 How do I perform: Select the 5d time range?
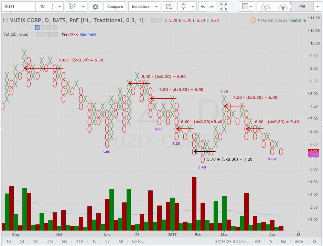click(22, 241)
